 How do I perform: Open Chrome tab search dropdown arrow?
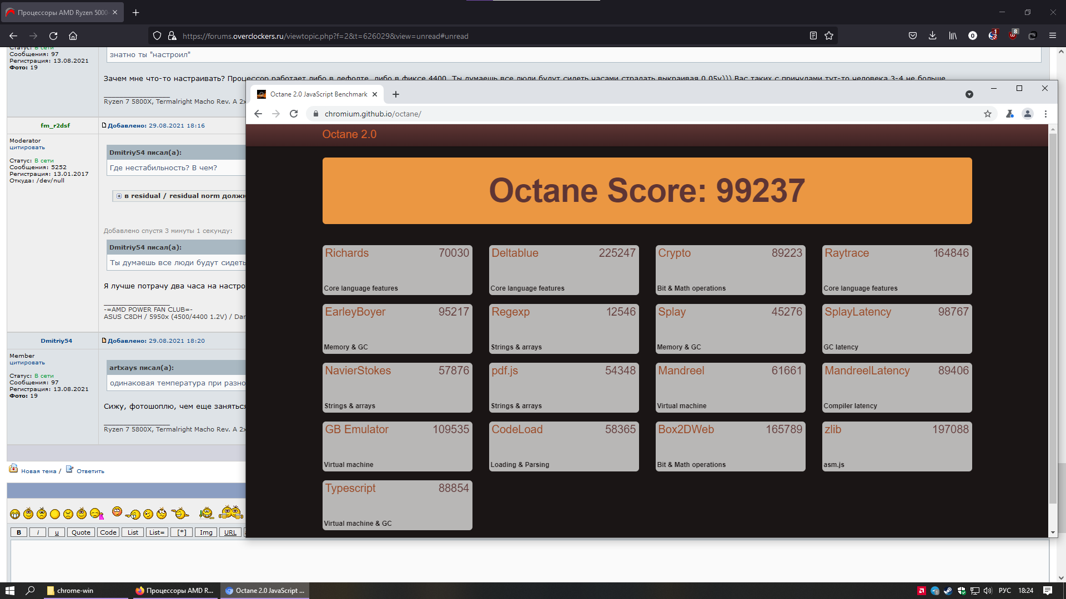pyautogui.click(x=969, y=94)
